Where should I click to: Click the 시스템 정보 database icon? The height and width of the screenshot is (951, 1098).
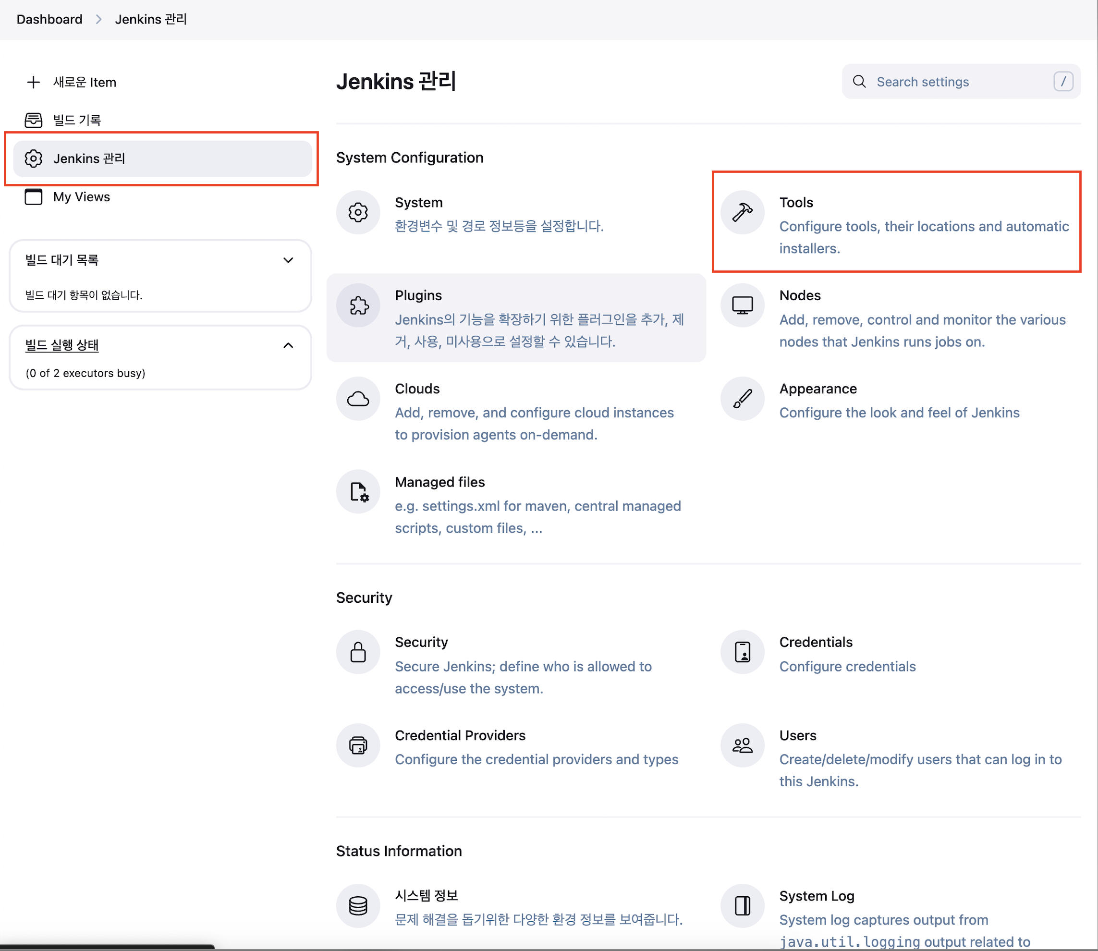[358, 905]
